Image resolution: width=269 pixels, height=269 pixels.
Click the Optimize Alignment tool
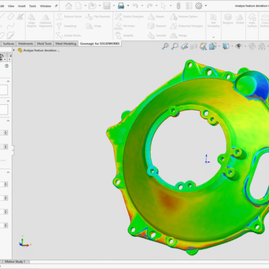(x=46, y=20)
